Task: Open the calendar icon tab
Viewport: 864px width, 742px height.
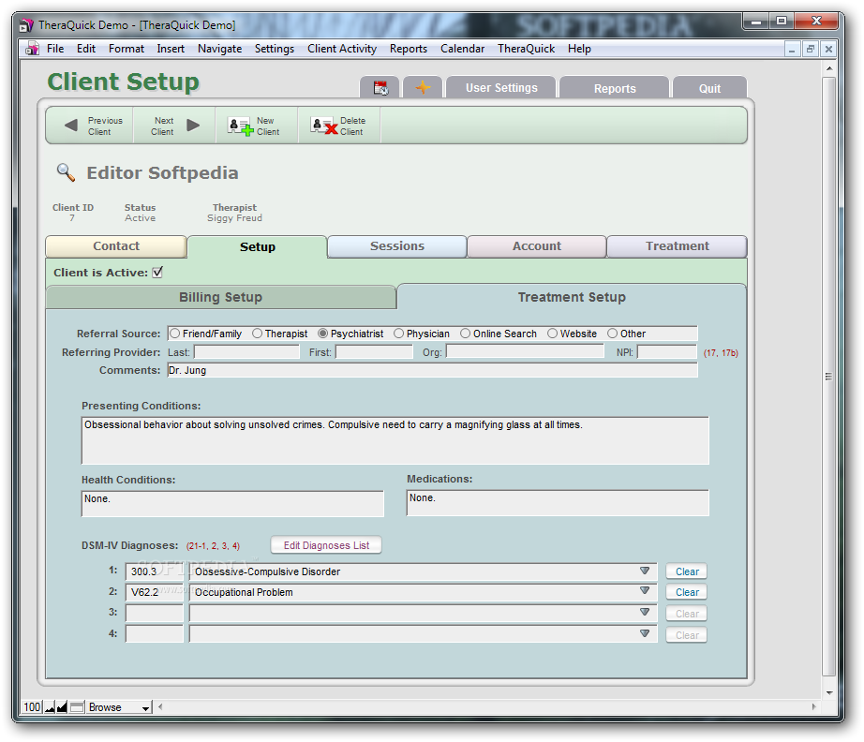Action: (380, 88)
